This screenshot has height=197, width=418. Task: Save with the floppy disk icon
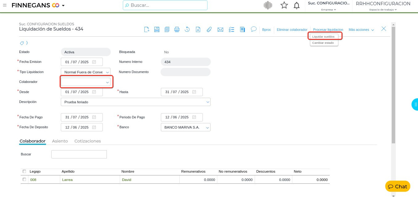pyautogui.click(x=157, y=30)
